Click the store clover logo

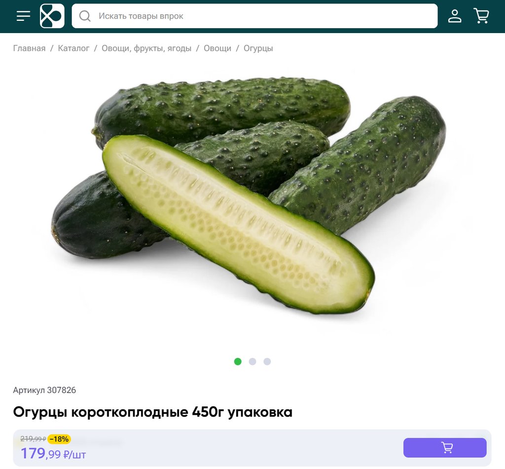(52, 16)
